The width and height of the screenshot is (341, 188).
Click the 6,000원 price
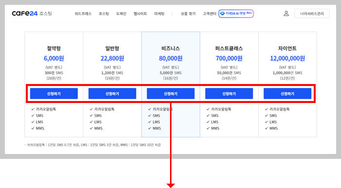tap(54, 58)
